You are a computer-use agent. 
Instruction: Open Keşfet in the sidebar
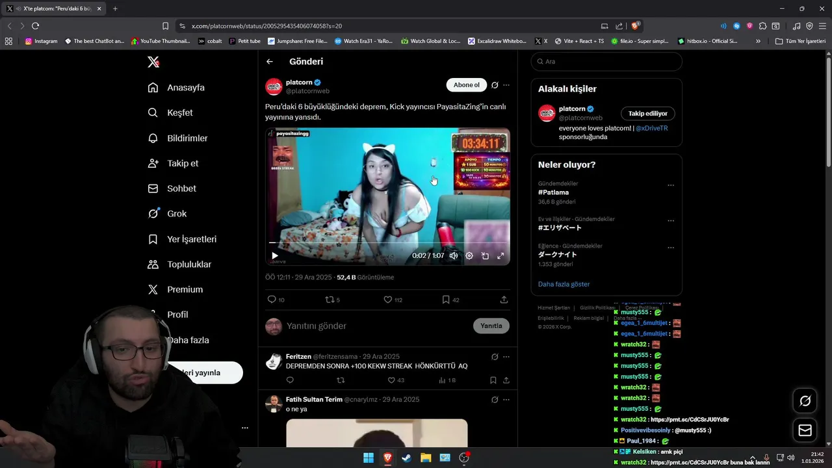tap(170, 112)
